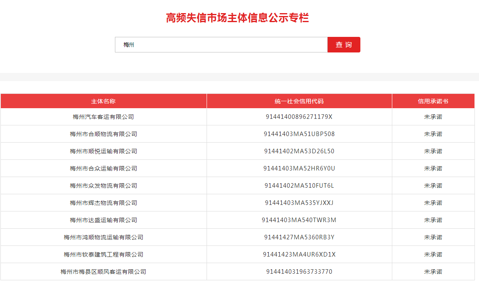The width and height of the screenshot is (479, 284).
Task: Select 梅州市顺悦运输有限公司 company name
Action: 103,151
